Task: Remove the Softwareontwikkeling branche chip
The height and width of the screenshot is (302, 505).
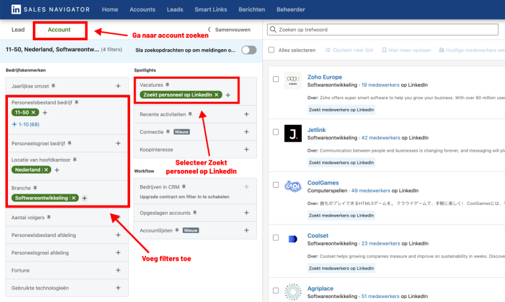Action: pyautogui.click(x=74, y=198)
